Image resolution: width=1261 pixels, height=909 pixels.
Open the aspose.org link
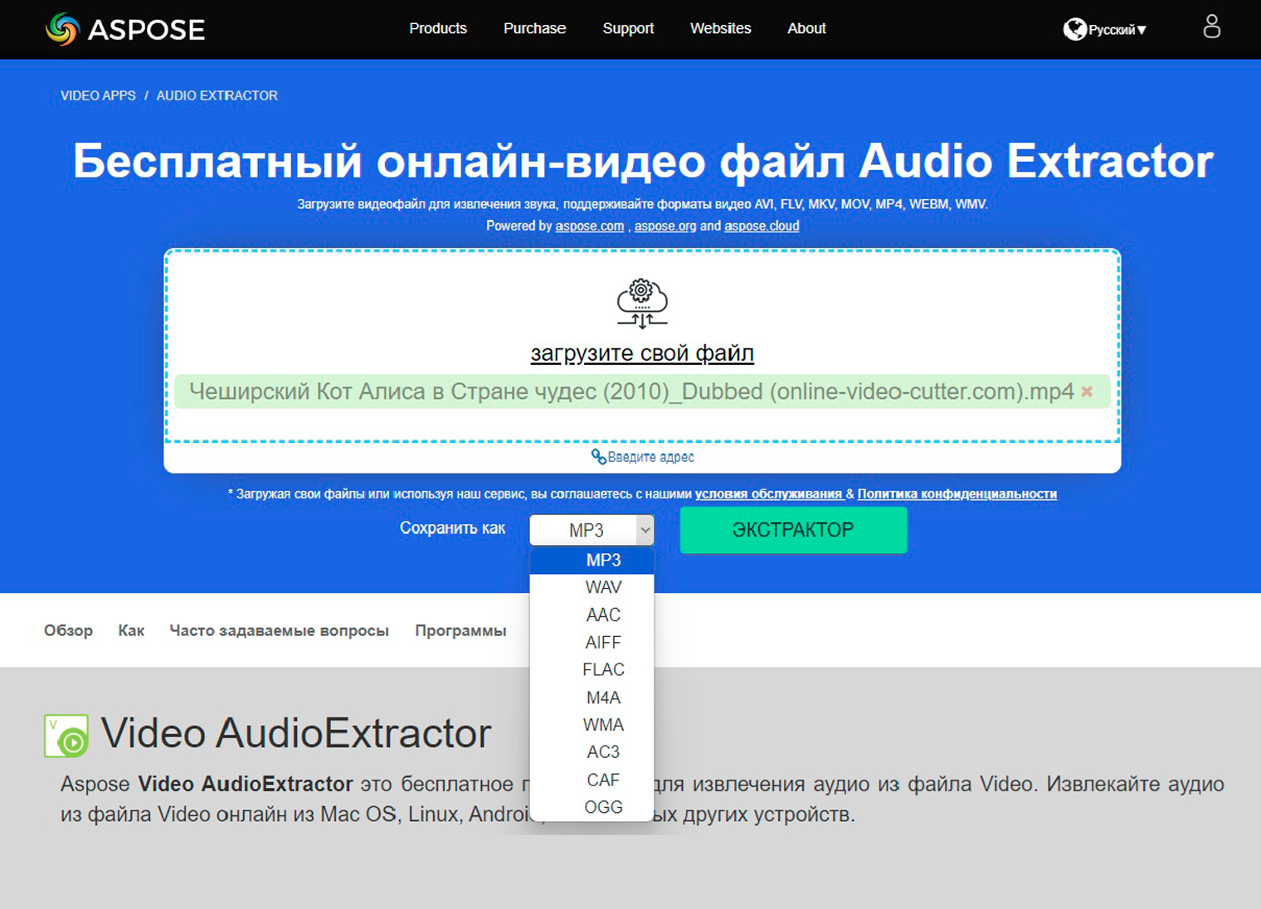[x=665, y=226]
